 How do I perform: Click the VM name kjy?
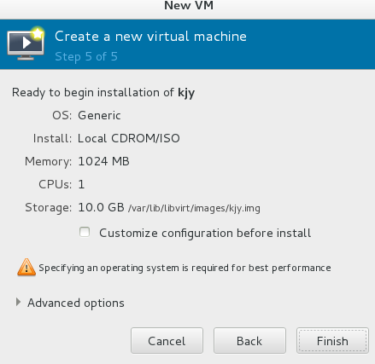coord(186,93)
